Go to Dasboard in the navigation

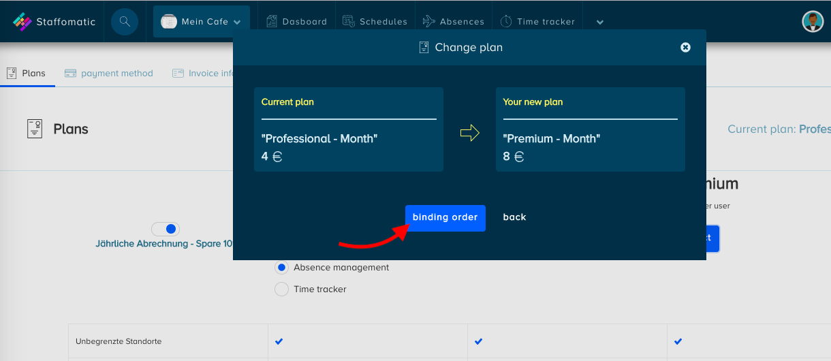pos(296,22)
